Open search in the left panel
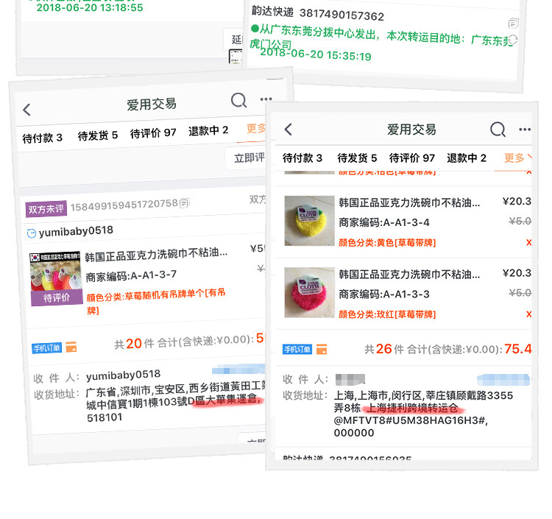552x519 pixels. tap(239, 100)
